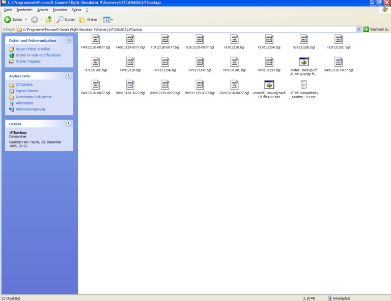The height and width of the screenshot is (301, 391).
Task: Click the forward navigation arrow
Action: tap(35, 19)
